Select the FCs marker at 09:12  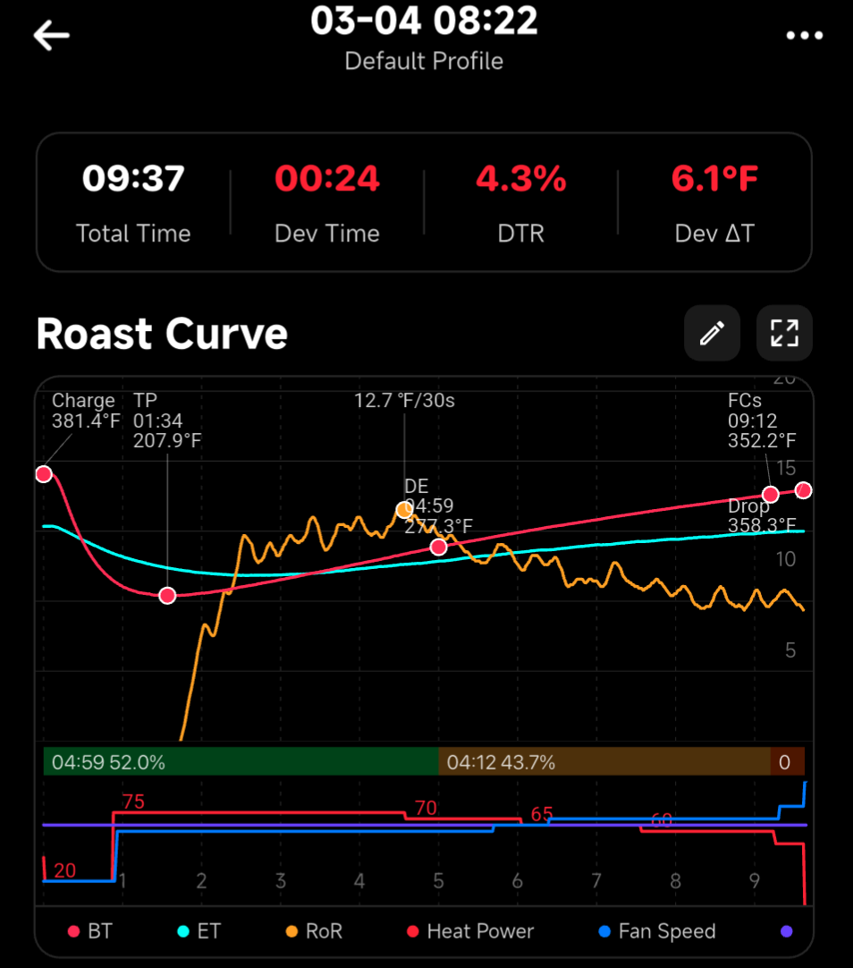pyautogui.click(x=771, y=493)
